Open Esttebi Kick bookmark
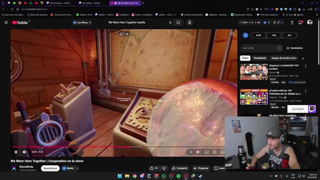This screenshot has height=180, width=320. point(84,15)
